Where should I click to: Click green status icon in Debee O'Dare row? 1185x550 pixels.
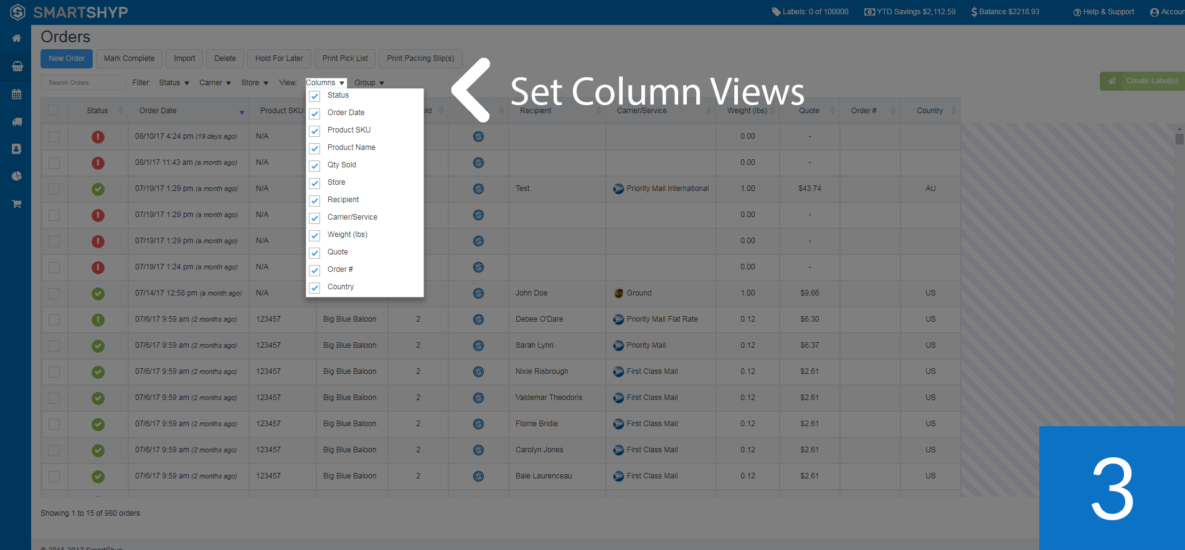pyautogui.click(x=98, y=320)
